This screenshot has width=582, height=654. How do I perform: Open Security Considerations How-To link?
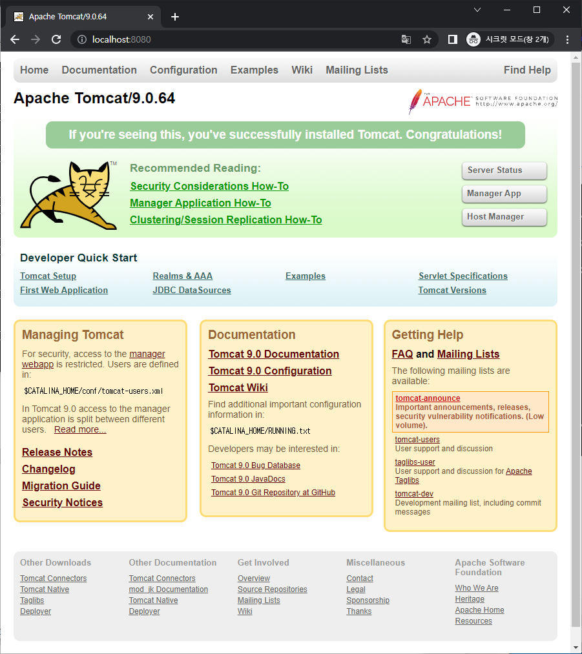point(209,186)
